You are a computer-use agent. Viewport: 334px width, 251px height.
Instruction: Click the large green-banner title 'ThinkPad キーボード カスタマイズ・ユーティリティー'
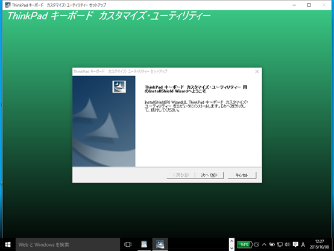click(x=109, y=16)
